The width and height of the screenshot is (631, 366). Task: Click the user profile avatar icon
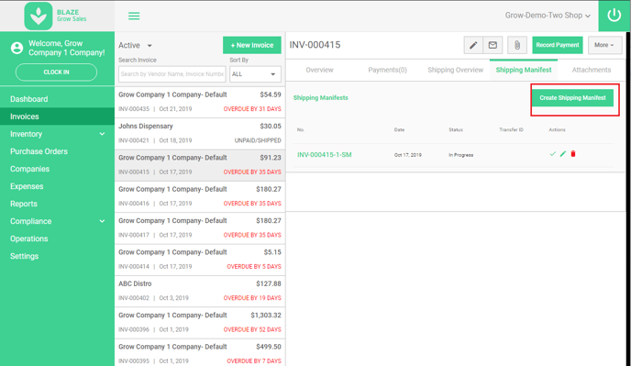click(x=17, y=48)
